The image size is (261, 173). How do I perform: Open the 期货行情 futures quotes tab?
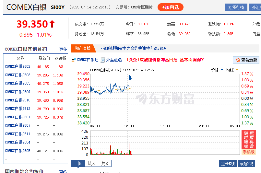(236, 7)
